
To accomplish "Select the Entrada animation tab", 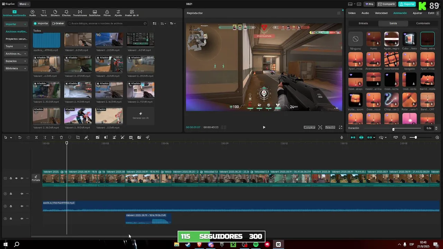I will tap(363, 24).
